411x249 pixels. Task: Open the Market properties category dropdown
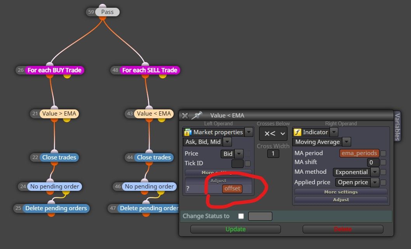[x=249, y=132]
